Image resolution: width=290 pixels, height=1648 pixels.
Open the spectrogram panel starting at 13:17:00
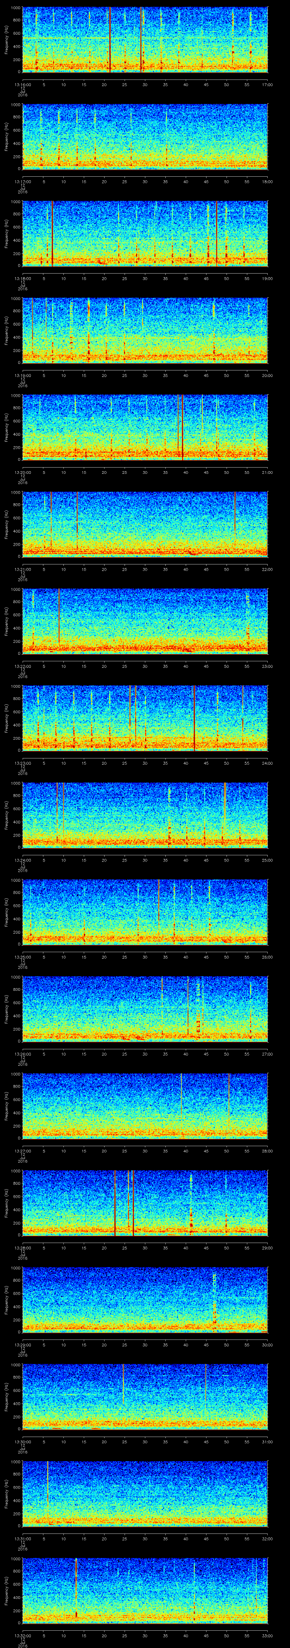coord(145,137)
